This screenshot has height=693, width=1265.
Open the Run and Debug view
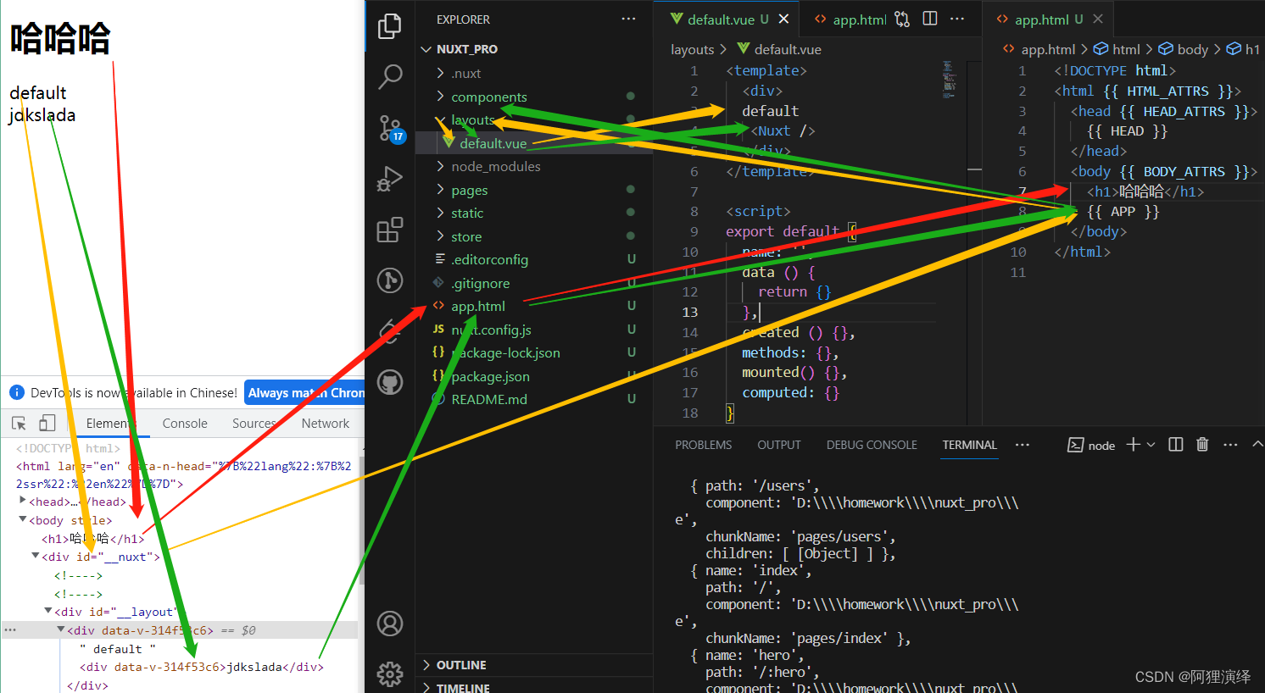click(390, 179)
